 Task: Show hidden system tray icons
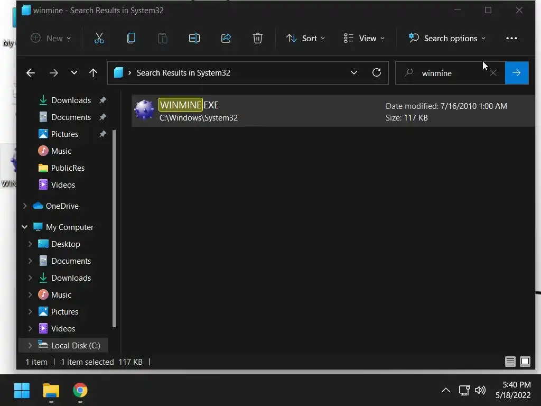446,391
